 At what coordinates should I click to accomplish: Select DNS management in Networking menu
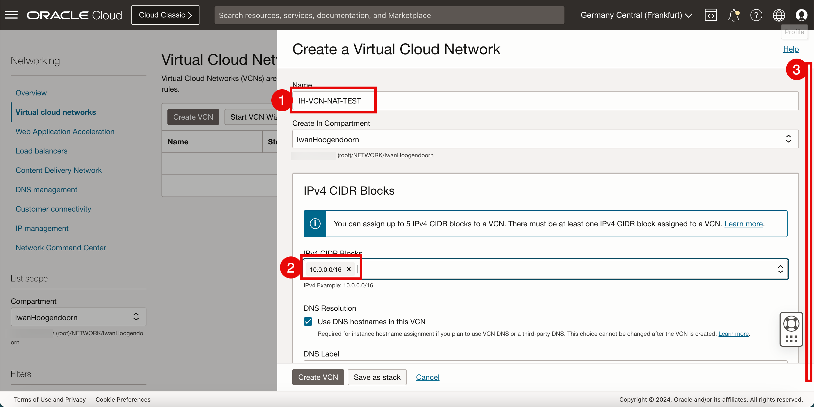(x=47, y=190)
